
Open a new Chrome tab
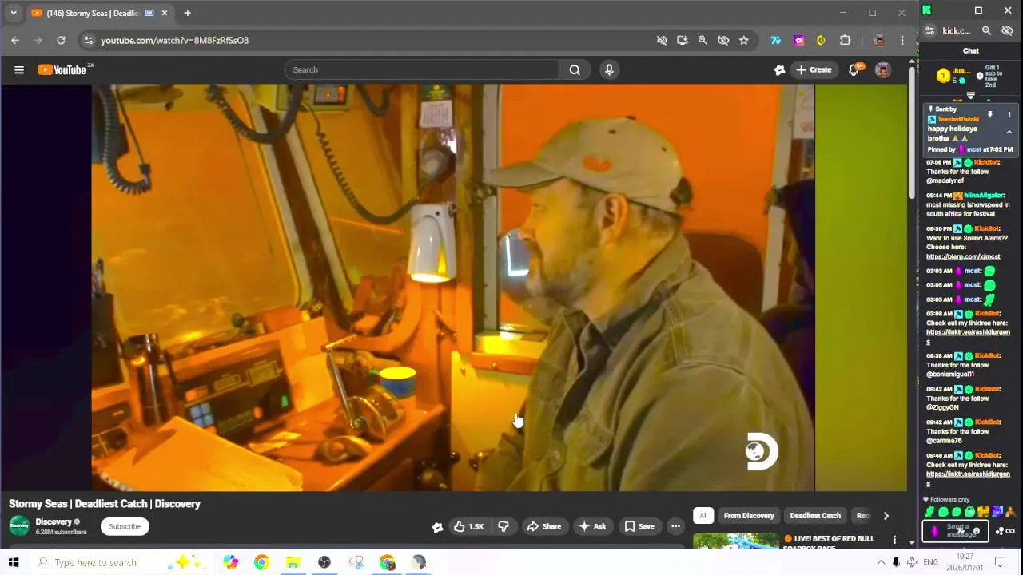pyautogui.click(x=187, y=13)
